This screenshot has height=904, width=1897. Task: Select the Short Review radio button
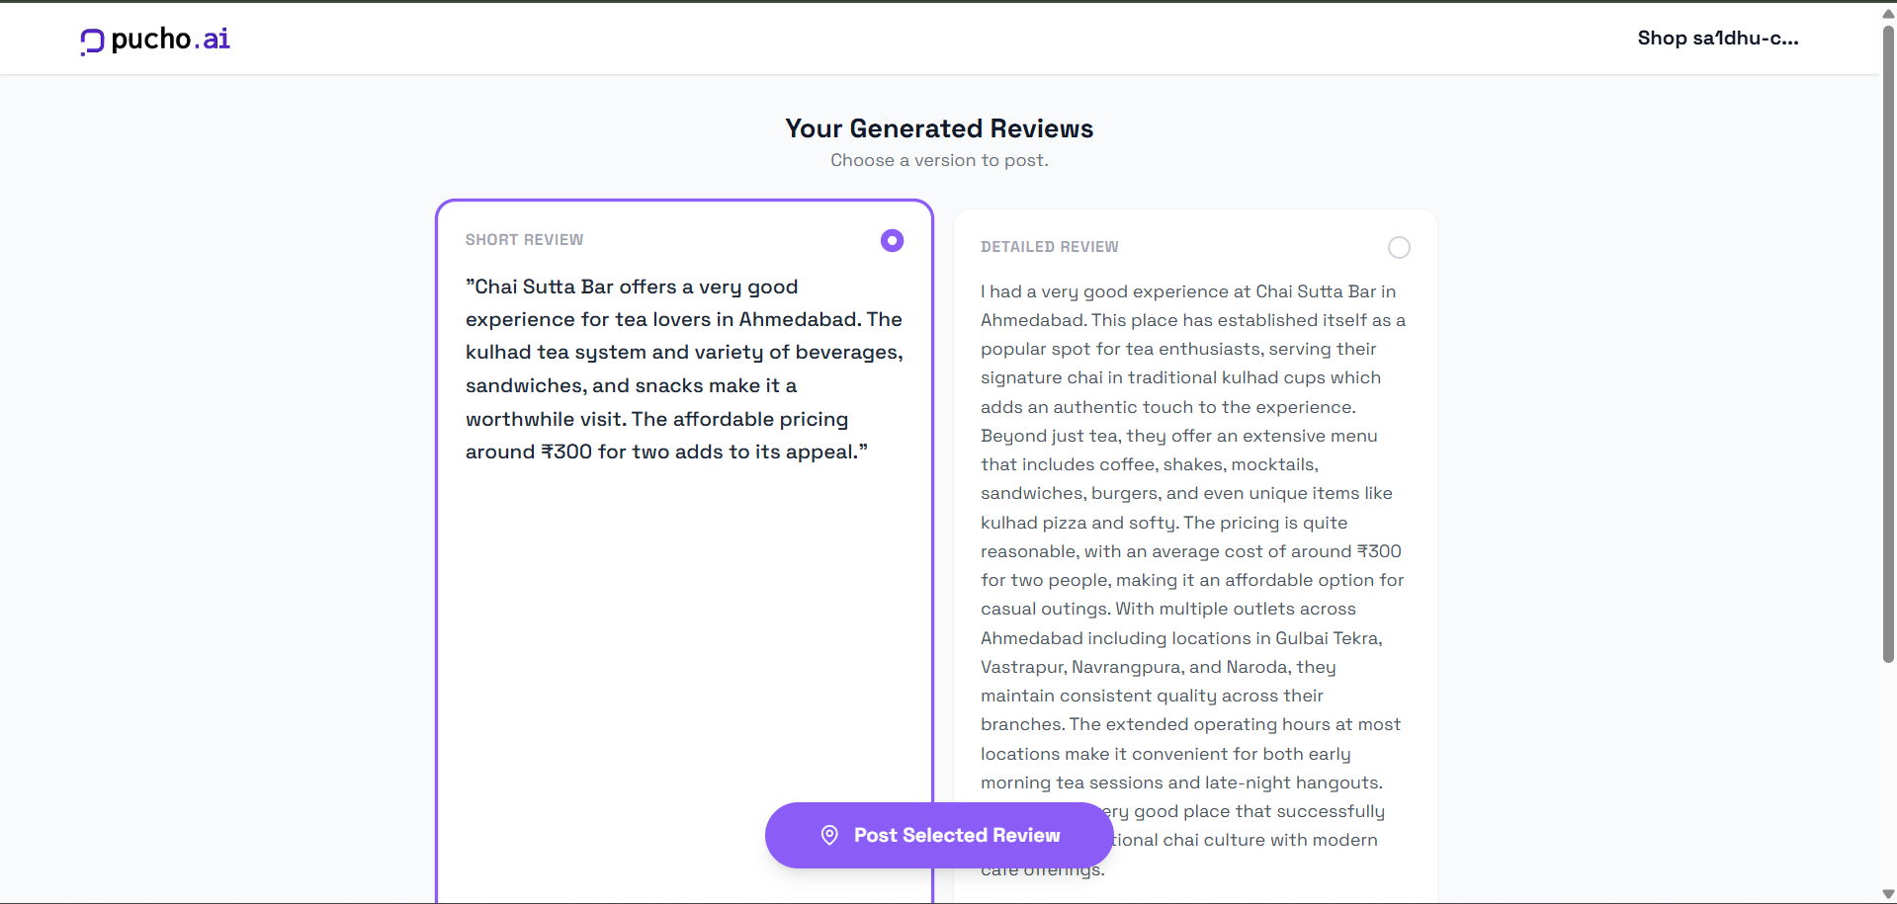[x=892, y=241]
